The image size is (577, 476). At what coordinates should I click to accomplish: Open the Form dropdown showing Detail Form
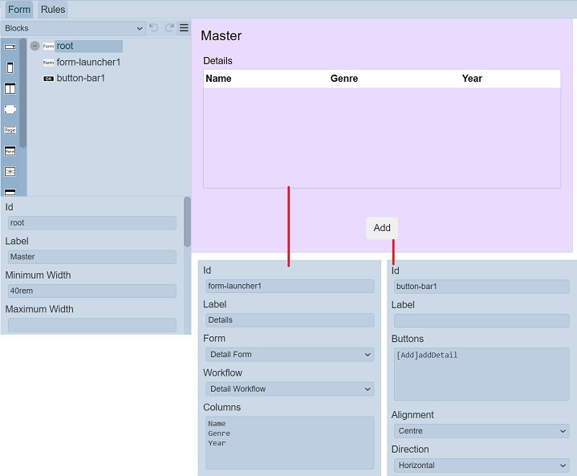point(289,355)
